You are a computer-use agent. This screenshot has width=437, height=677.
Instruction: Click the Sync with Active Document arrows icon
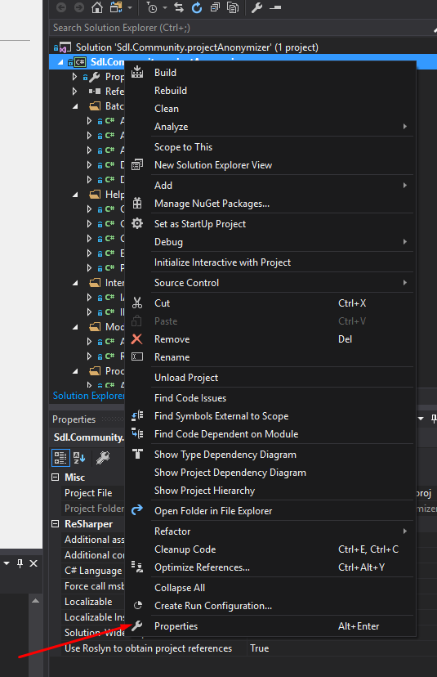[x=179, y=7]
